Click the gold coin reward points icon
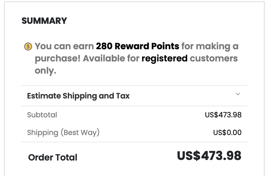Viewport: 271px width, 176px height. click(x=28, y=46)
